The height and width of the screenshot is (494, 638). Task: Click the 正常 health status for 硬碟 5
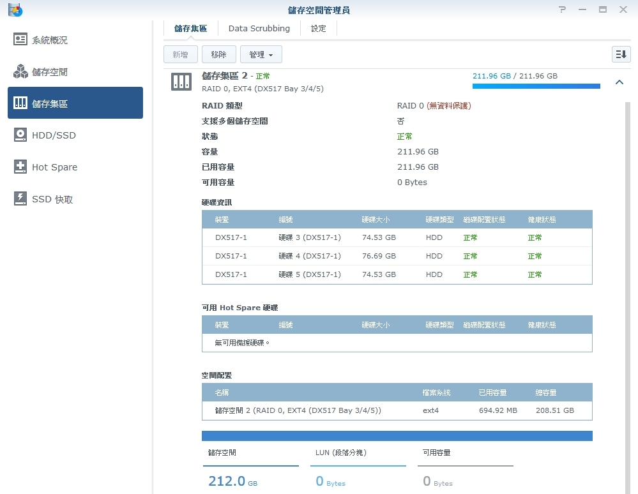[535, 274]
